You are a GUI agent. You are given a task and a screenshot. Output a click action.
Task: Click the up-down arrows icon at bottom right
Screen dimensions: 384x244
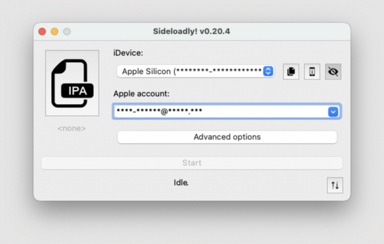(x=335, y=185)
